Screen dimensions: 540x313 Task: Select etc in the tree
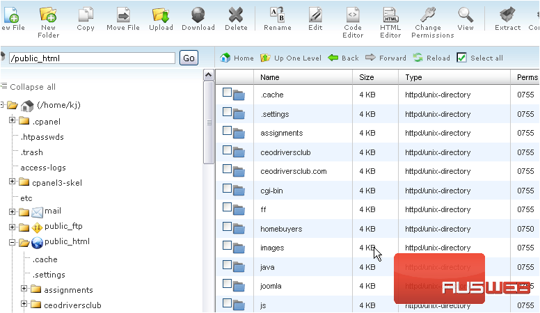click(x=26, y=198)
